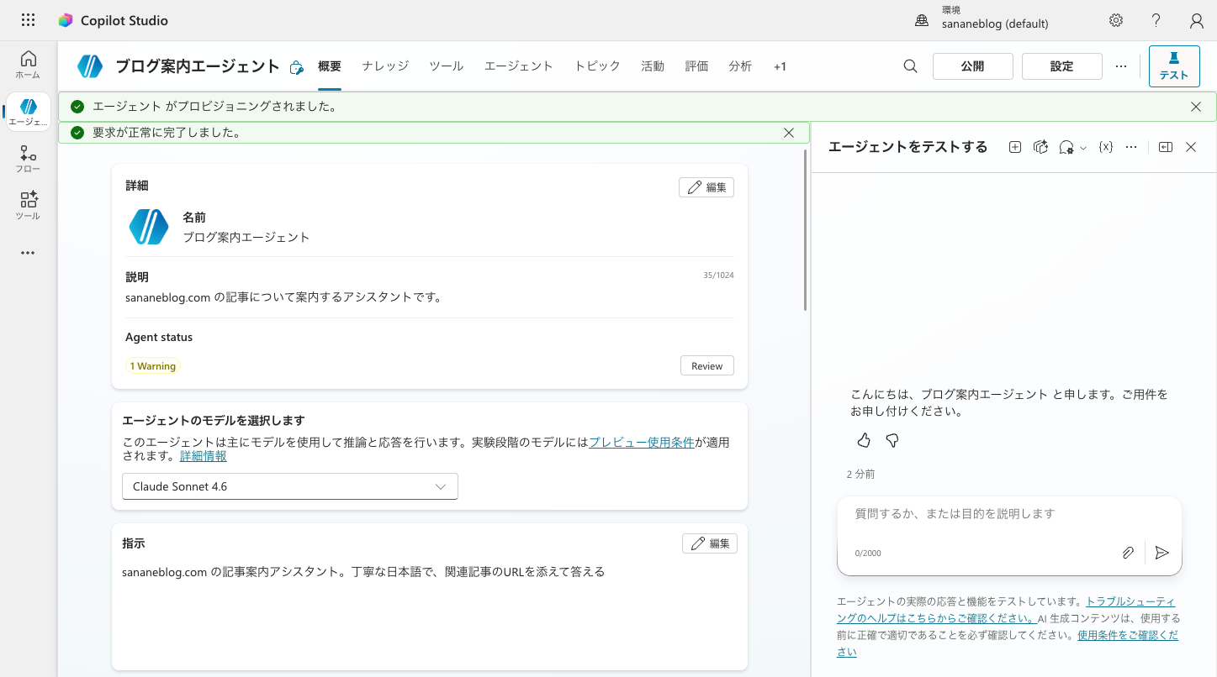
Task: Open the プレビュー使用条件 link
Action: pos(641,442)
